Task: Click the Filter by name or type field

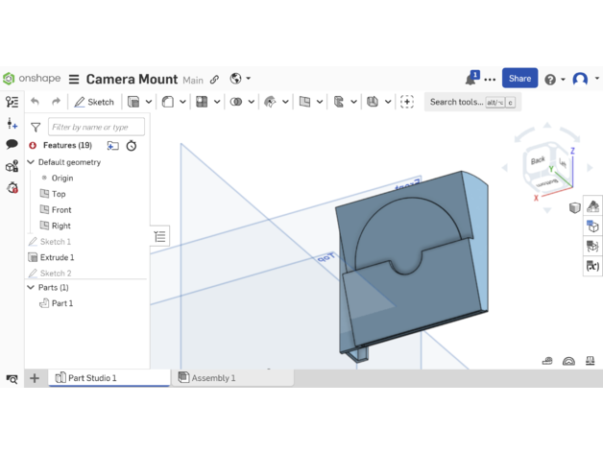Action: pos(96,127)
